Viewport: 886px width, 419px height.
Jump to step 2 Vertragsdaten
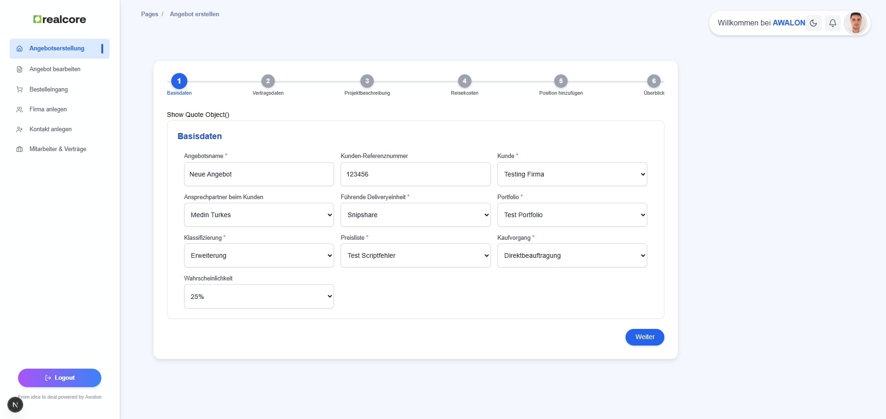268,81
